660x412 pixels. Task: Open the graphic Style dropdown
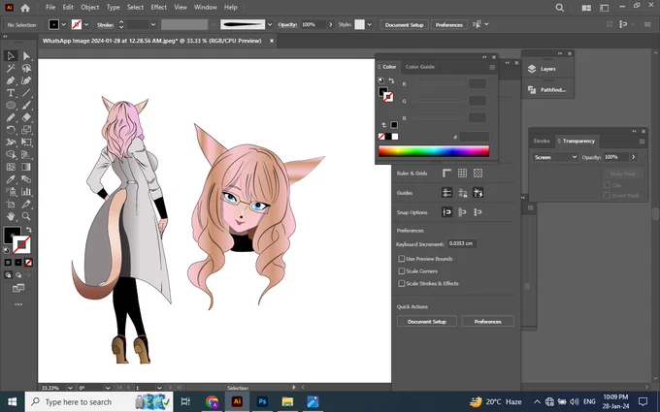point(369,25)
